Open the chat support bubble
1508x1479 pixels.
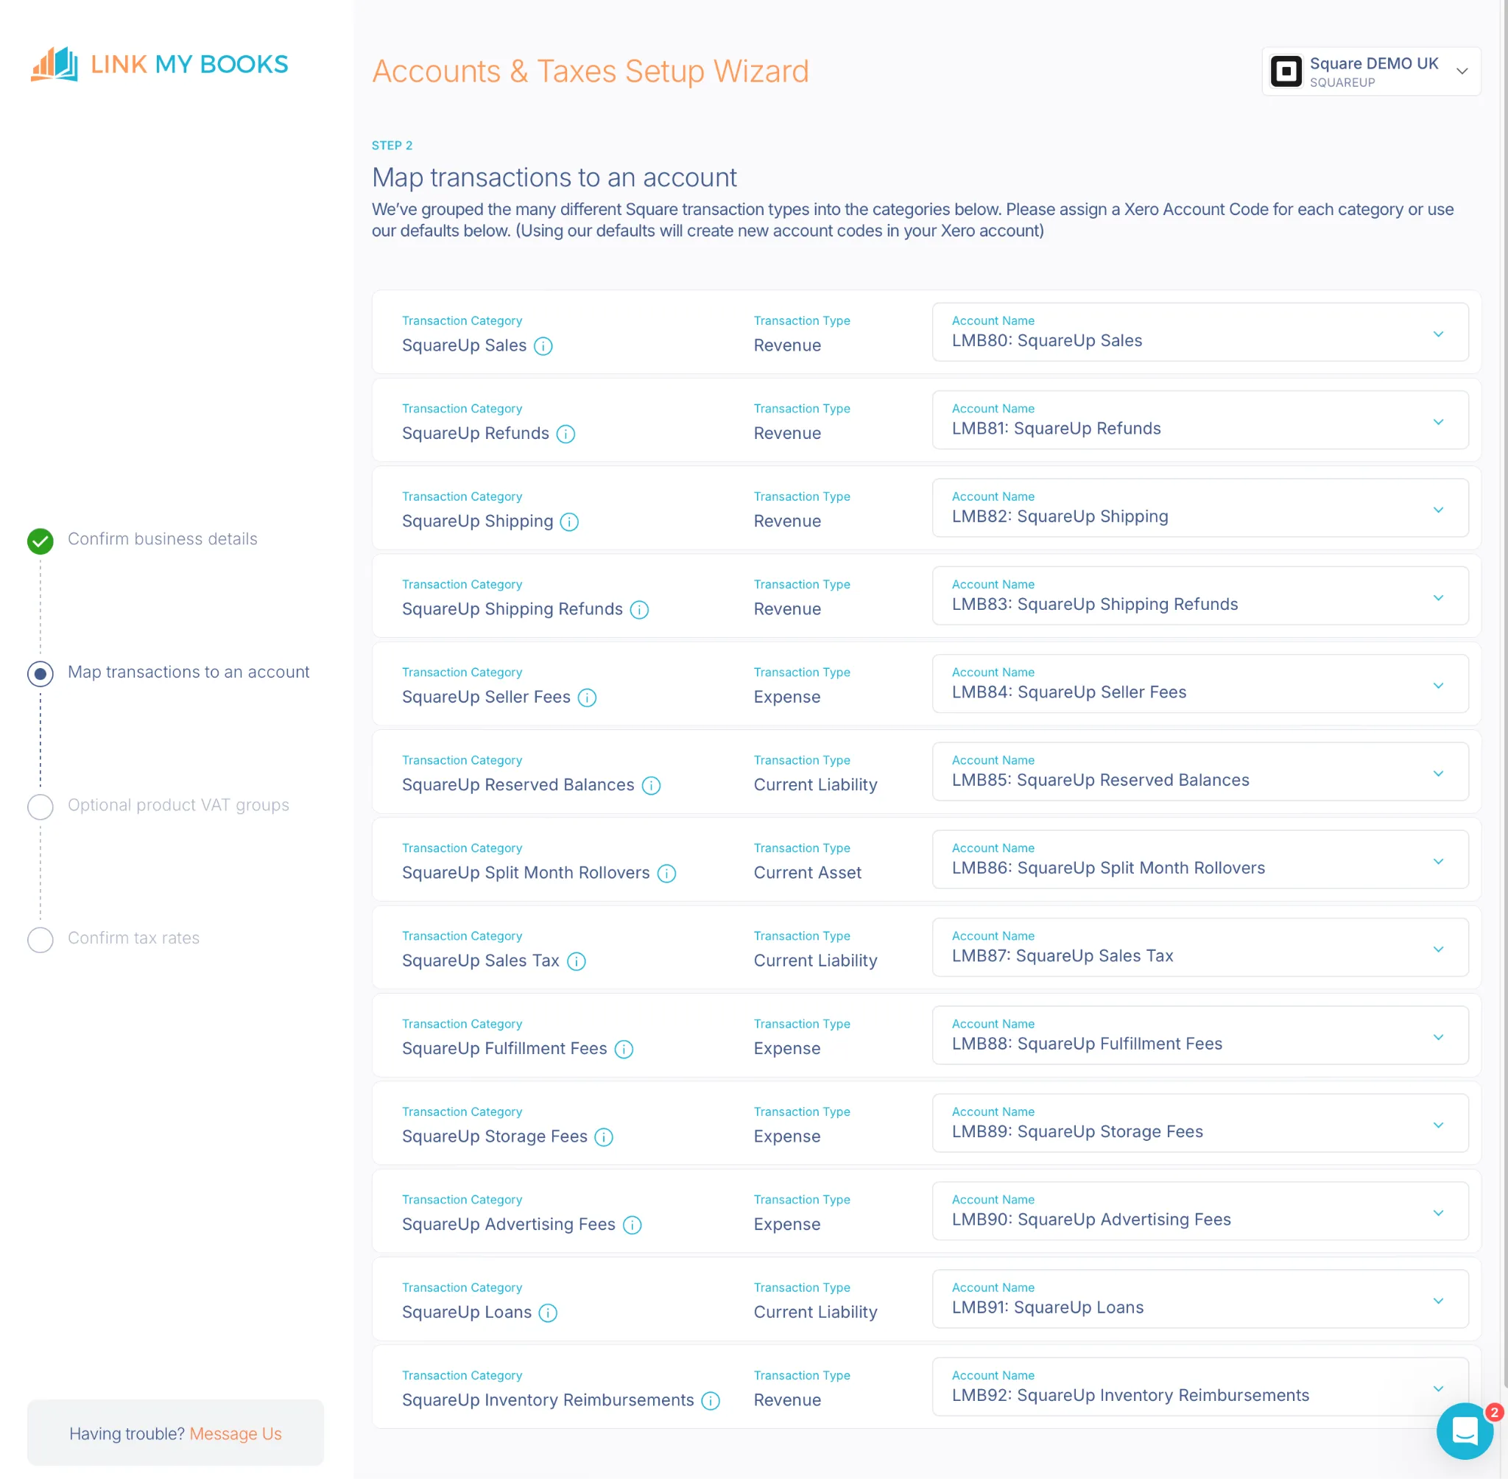tap(1465, 1430)
